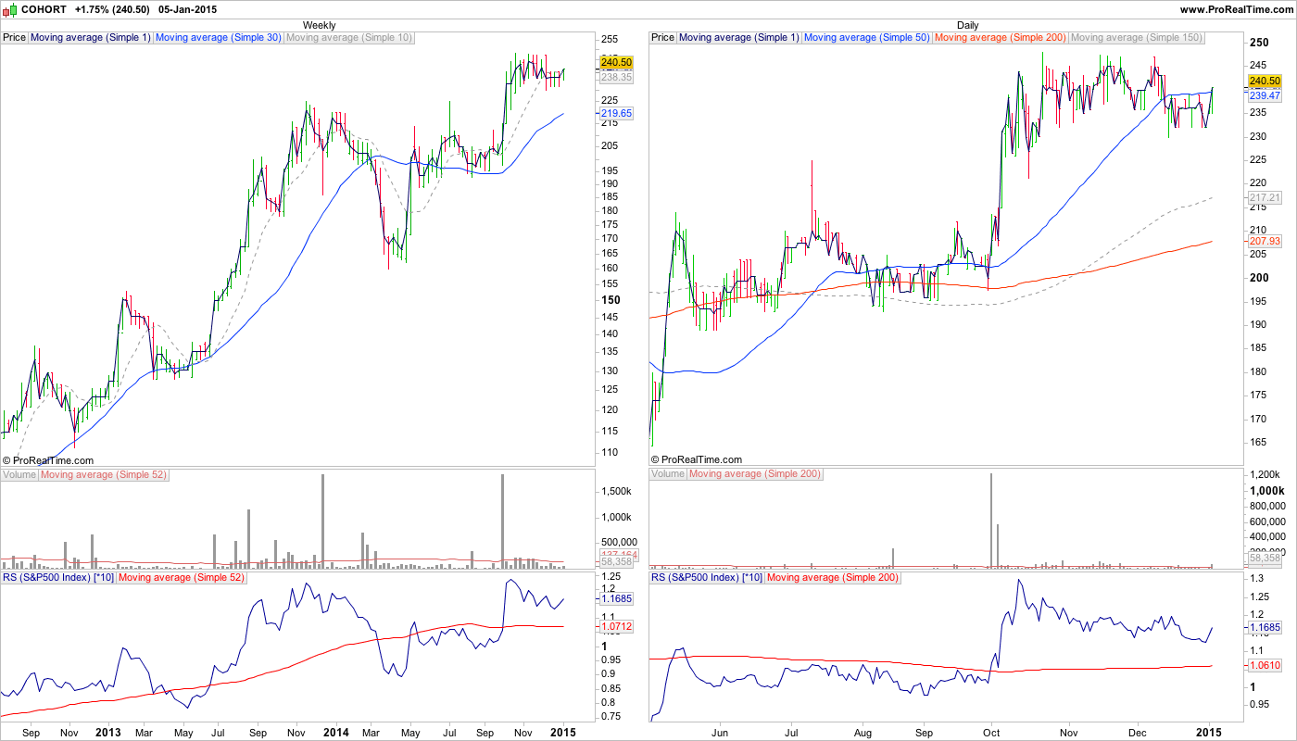The width and height of the screenshot is (1297, 741).
Task: Click Daily RS Moving average (Simple 200) legend
Action: 834,578
